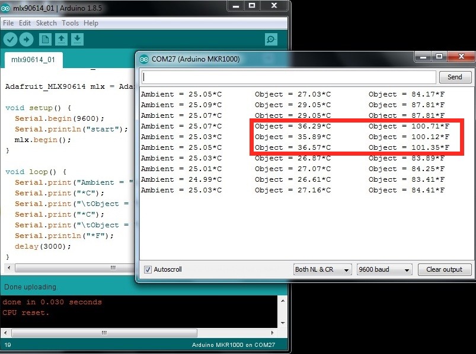Click the Clear output button
The width and height of the screenshot is (476, 354).
pyautogui.click(x=444, y=269)
